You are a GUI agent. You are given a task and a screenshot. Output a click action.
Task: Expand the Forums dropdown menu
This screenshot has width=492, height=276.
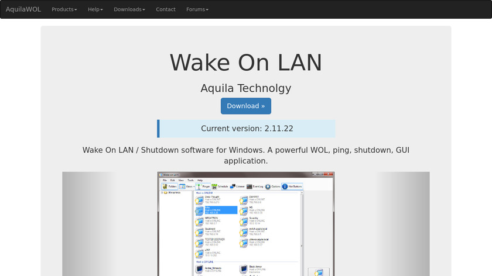197,9
